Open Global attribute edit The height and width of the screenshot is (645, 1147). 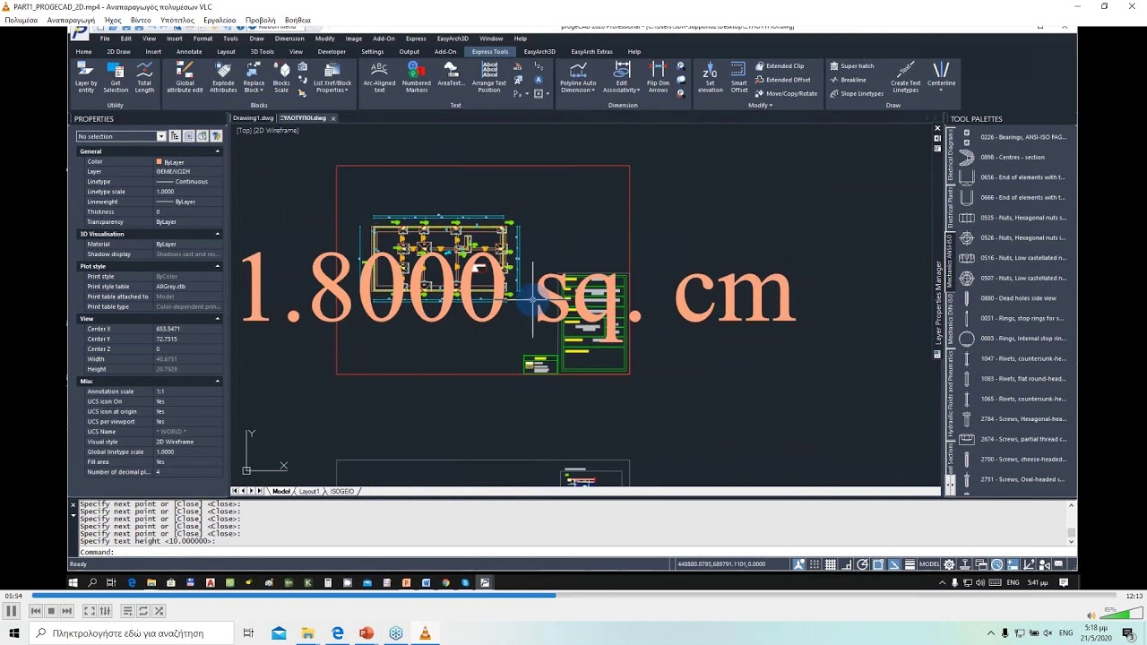(185, 78)
